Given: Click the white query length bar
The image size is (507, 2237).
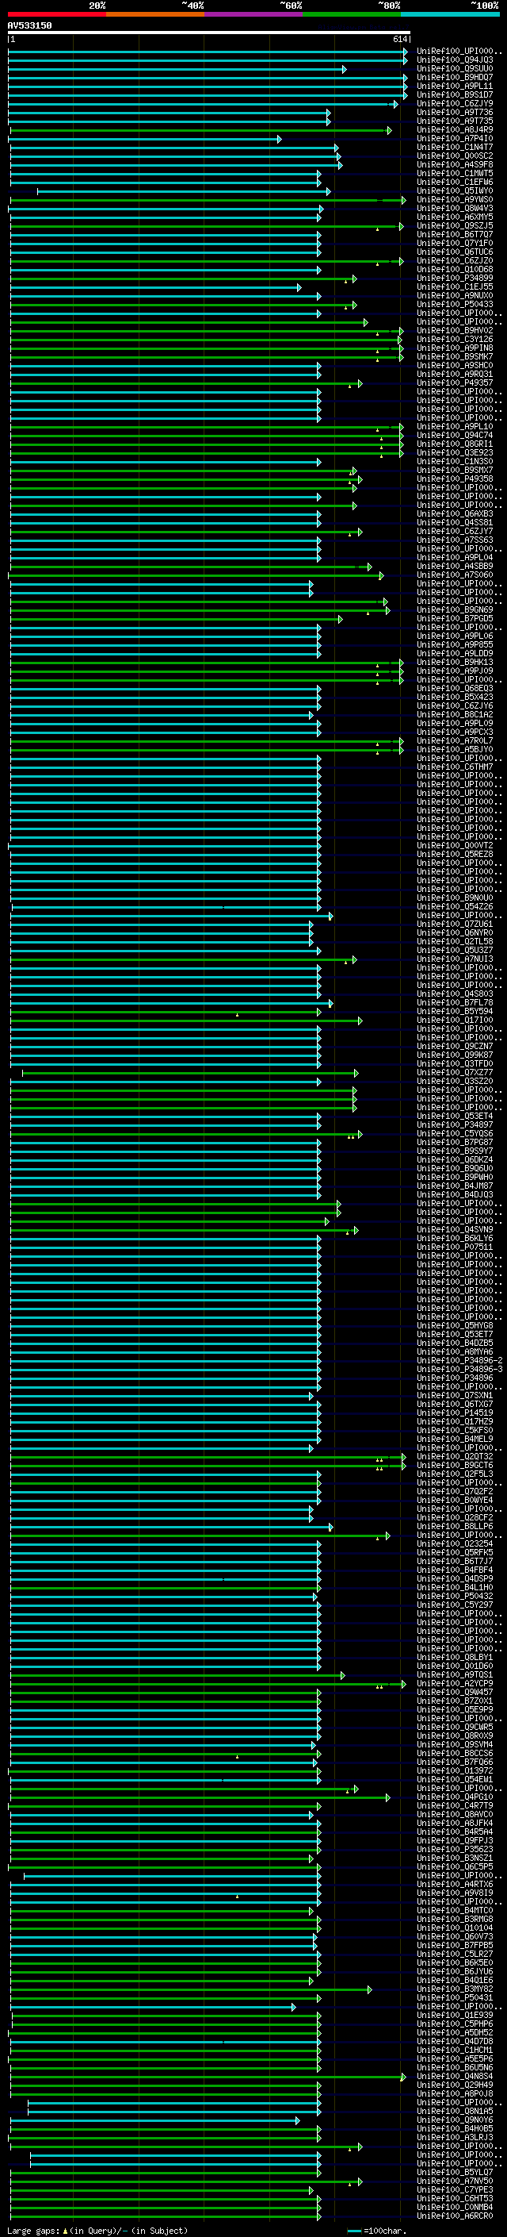Looking at the screenshot, I should pyautogui.click(x=209, y=33).
